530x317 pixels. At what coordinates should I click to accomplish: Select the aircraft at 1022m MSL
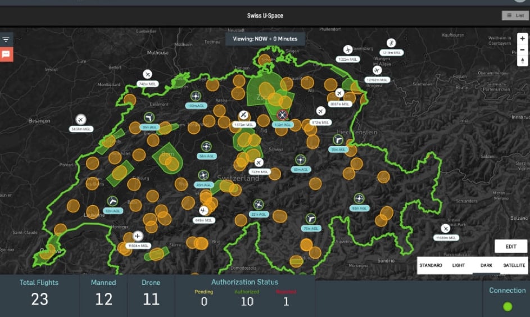pos(348,49)
